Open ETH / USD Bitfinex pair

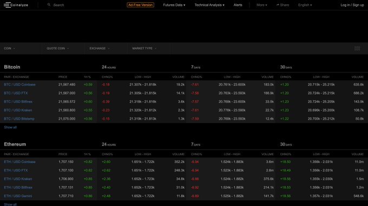click(x=18, y=188)
